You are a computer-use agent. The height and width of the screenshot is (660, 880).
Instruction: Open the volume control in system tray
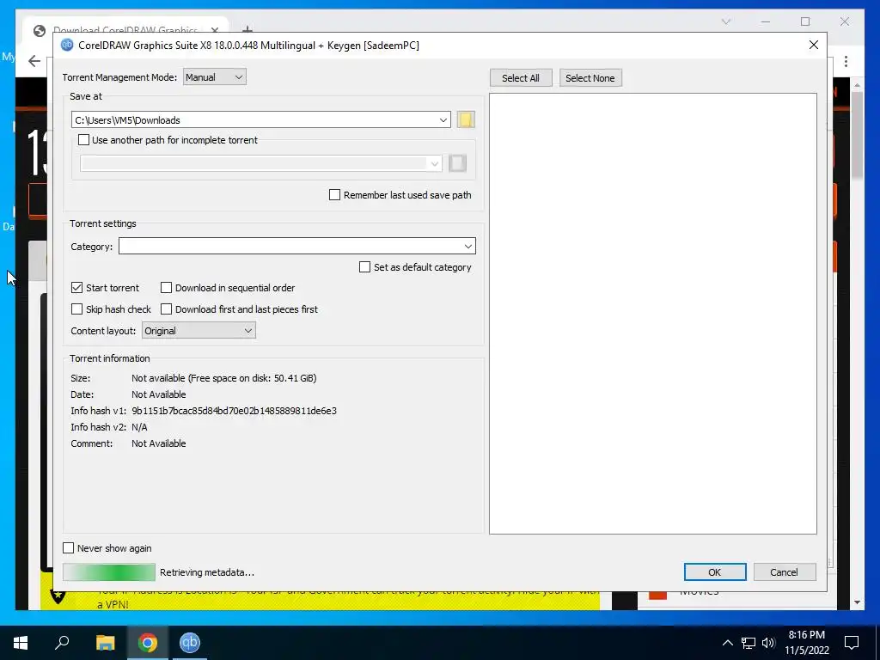coord(768,643)
